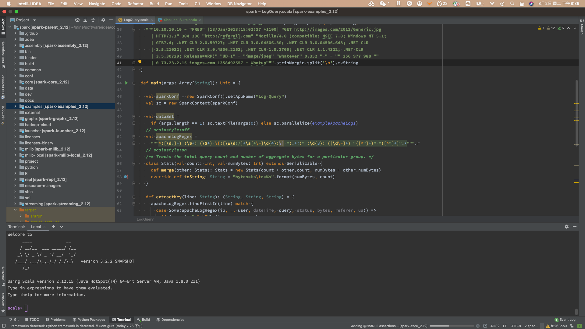Screen dimensions: 585x329
Task: Toggle fold marker at val dataSet line 49
Action: pyautogui.click(x=134, y=117)
